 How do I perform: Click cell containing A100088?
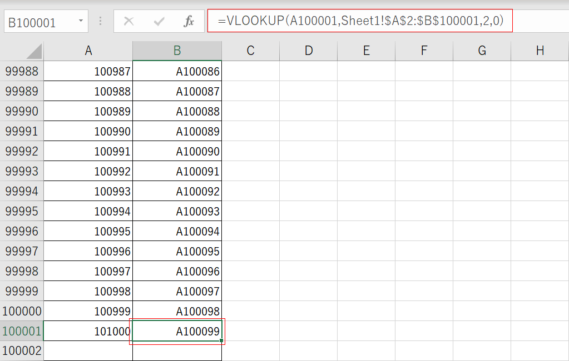pyautogui.click(x=177, y=111)
